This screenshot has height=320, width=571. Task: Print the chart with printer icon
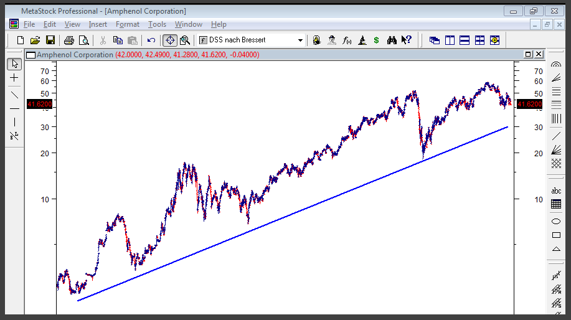point(69,40)
